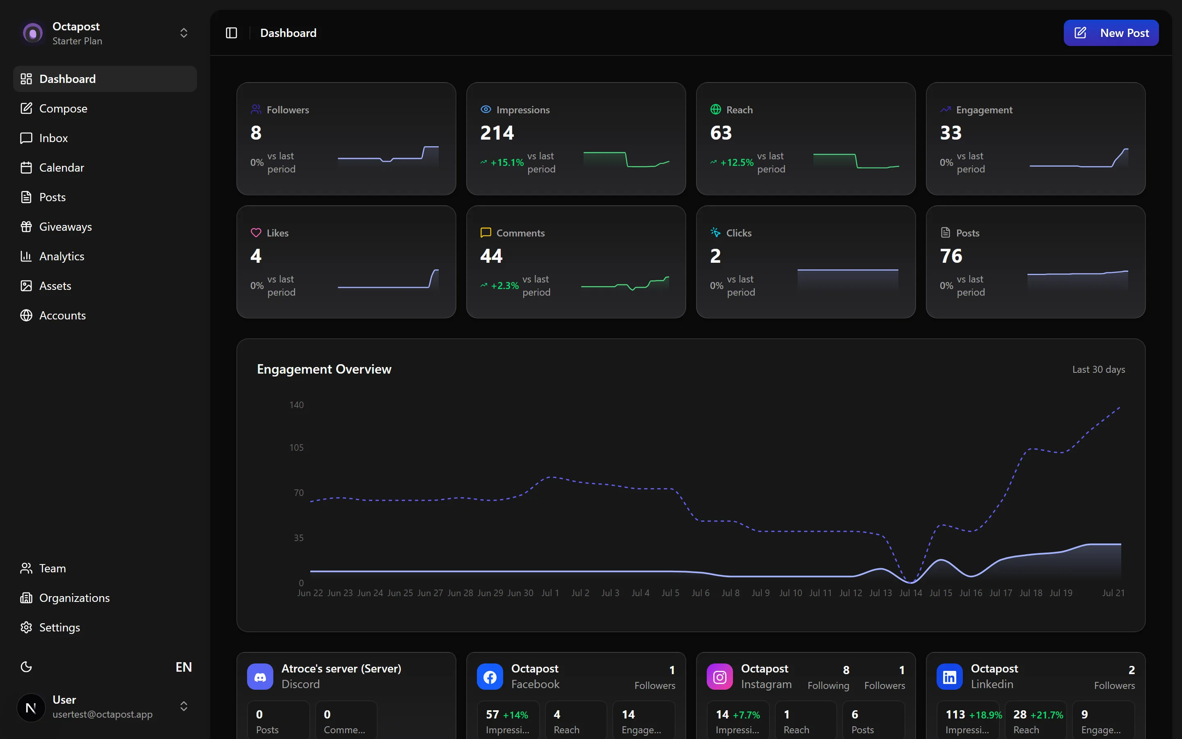Click the Octapost purple logo icon
1182x739 pixels.
pyautogui.click(x=33, y=33)
